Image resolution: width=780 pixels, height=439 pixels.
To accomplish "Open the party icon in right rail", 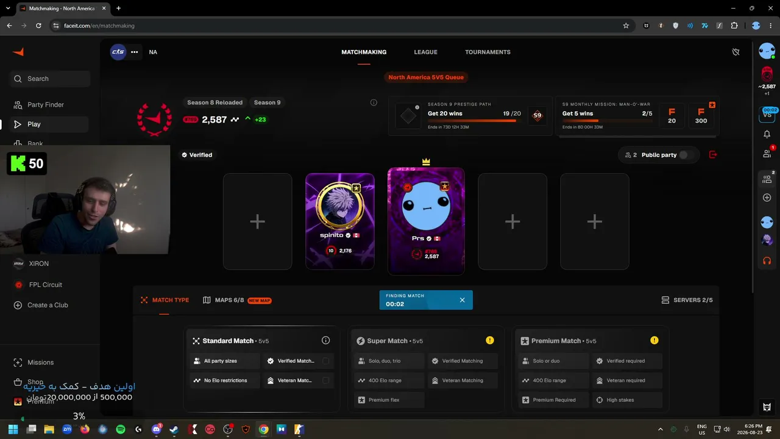I will pos(767,179).
